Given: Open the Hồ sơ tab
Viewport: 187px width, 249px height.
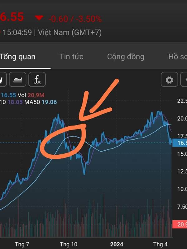Looking at the screenshot, I should 178,57.
